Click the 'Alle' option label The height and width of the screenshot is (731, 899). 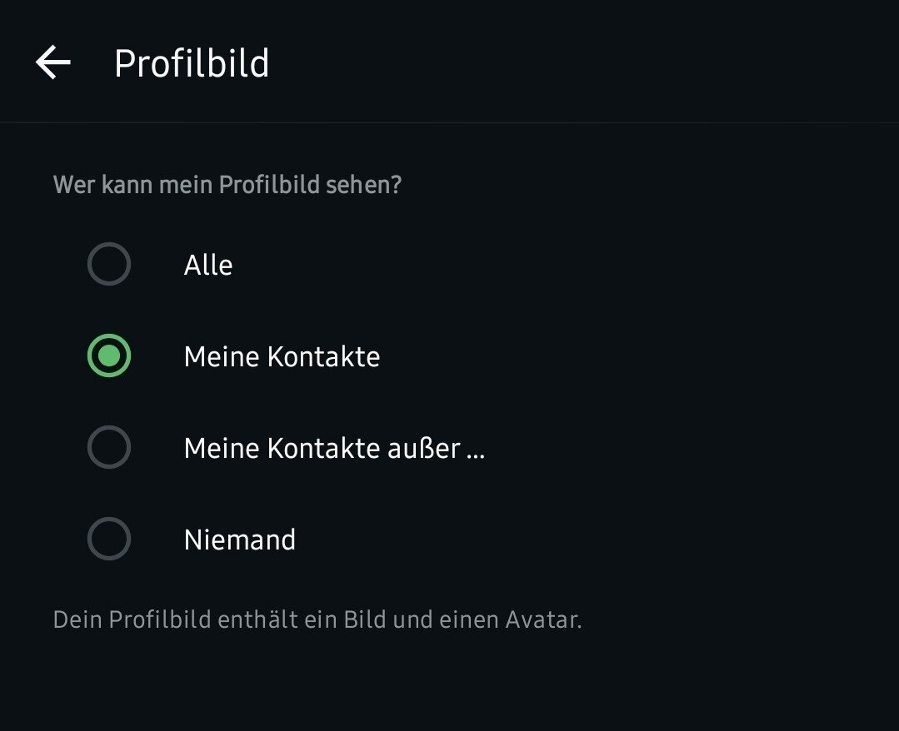(x=208, y=266)
